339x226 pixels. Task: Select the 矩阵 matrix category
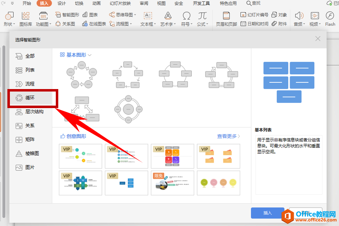click(x=30, y=139)
